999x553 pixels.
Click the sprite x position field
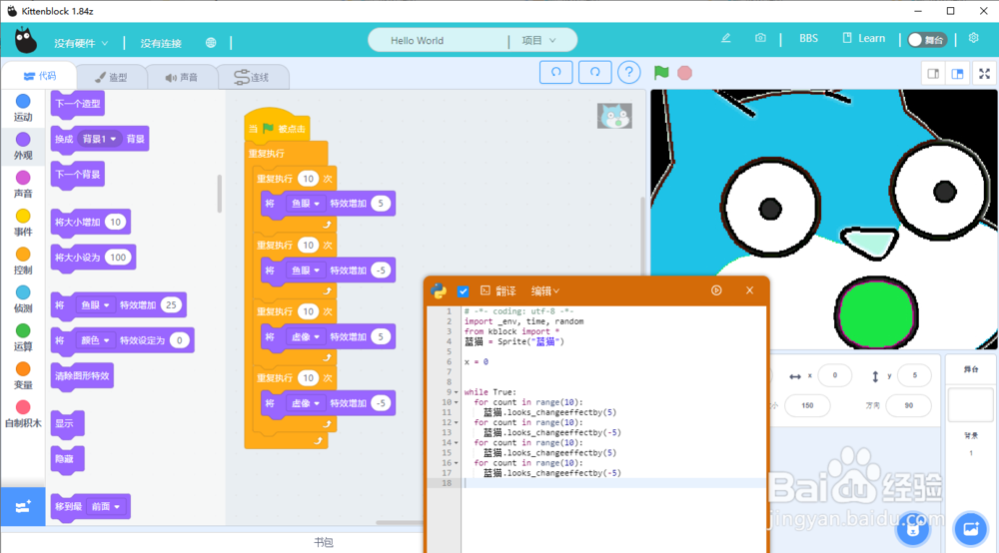tap(834, 375)
